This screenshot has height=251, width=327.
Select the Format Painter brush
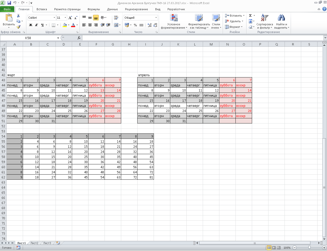click(x=18, y=27)
